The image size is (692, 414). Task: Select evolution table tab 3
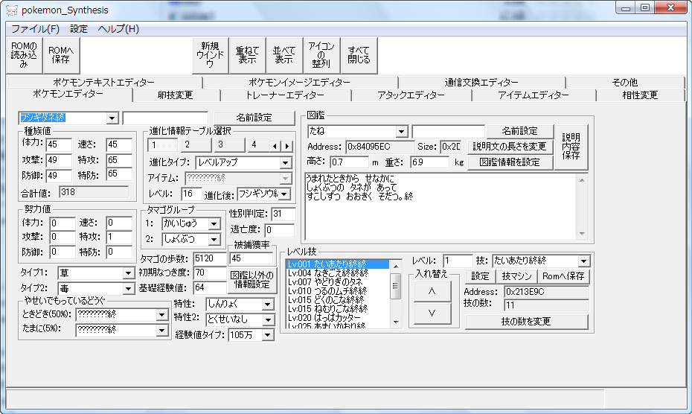pyautogui.click(x=228, y=145)
